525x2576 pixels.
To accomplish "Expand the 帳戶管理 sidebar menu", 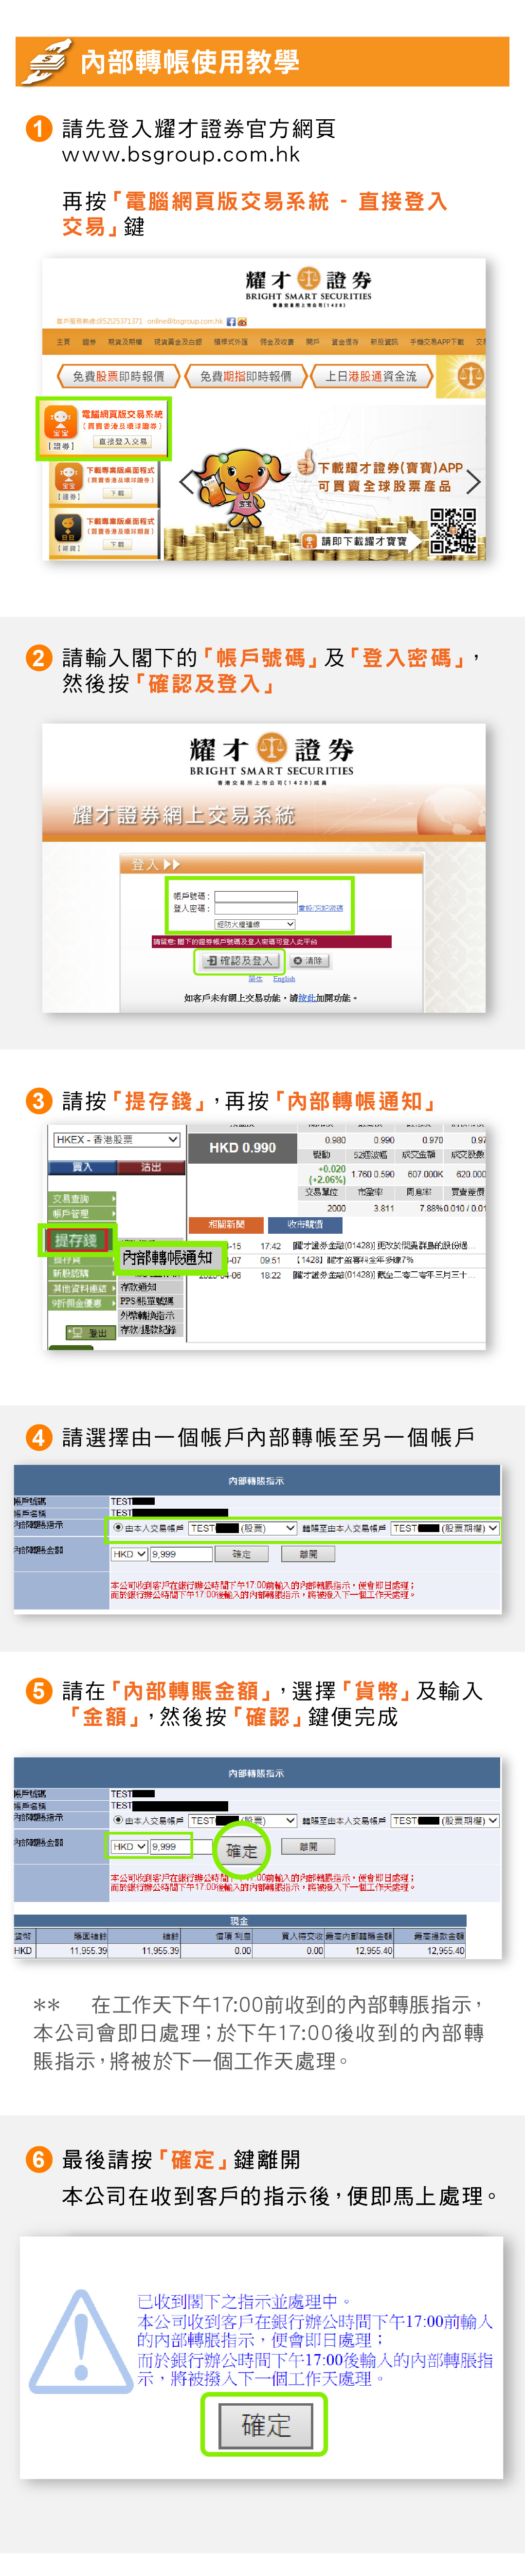I will pos(83,1213).
